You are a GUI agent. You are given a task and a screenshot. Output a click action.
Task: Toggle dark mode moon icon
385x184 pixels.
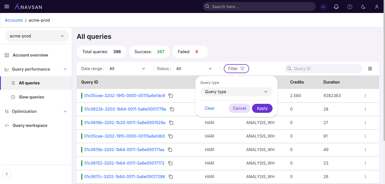coord(363,7)
